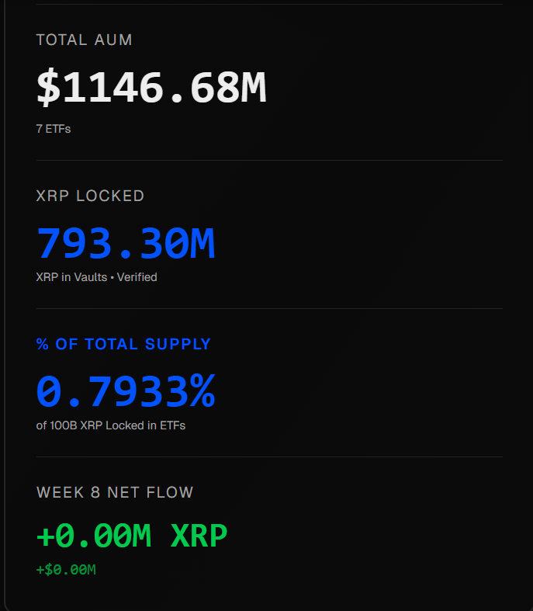Click the top divider above TOTAL AUM
This screenshot has height=611, width=533.
[x=269, y=4]
